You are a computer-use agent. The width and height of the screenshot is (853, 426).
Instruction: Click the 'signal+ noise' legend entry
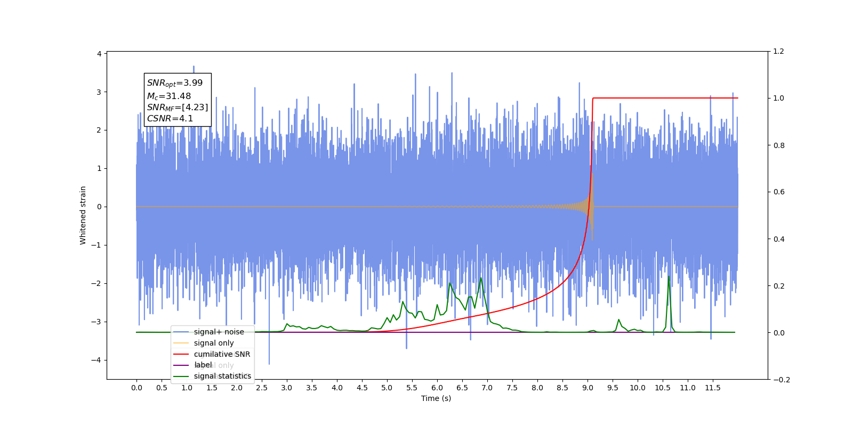point(208,332)
